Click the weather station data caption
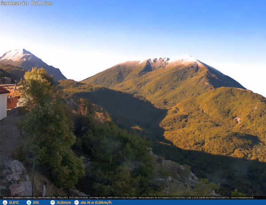The height and width of the screenshot is (205, 266). coord(44,197)
